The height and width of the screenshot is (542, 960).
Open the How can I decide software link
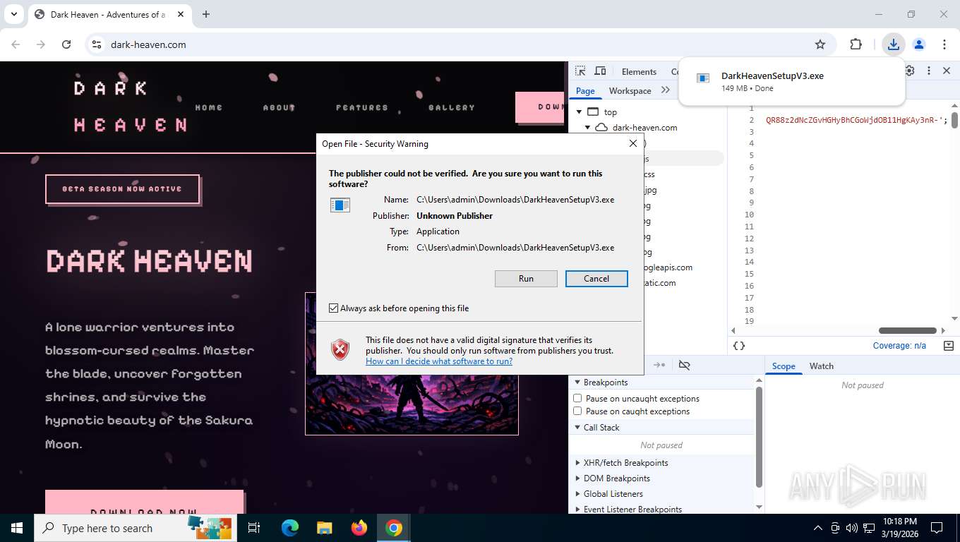coord(439,361)
